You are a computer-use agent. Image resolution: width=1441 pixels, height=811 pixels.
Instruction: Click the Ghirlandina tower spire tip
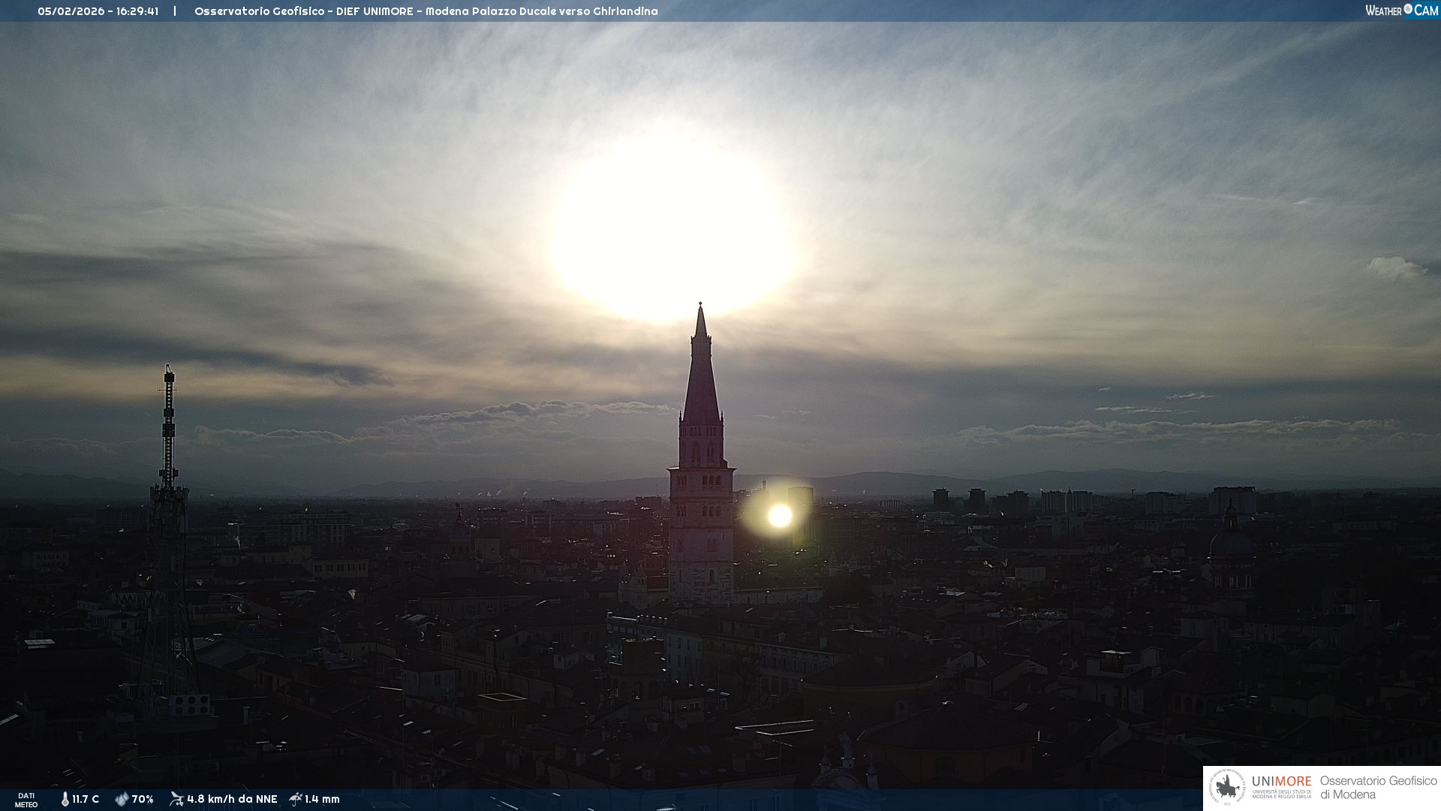coord(700,308)
